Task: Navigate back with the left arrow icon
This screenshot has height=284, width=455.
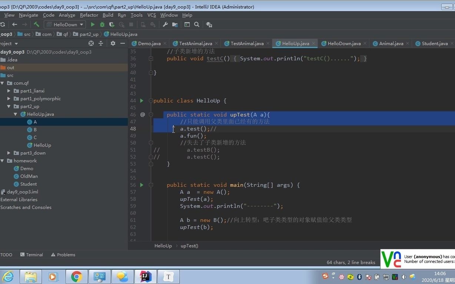Action: pyautogui.click(x=14, y=24)
